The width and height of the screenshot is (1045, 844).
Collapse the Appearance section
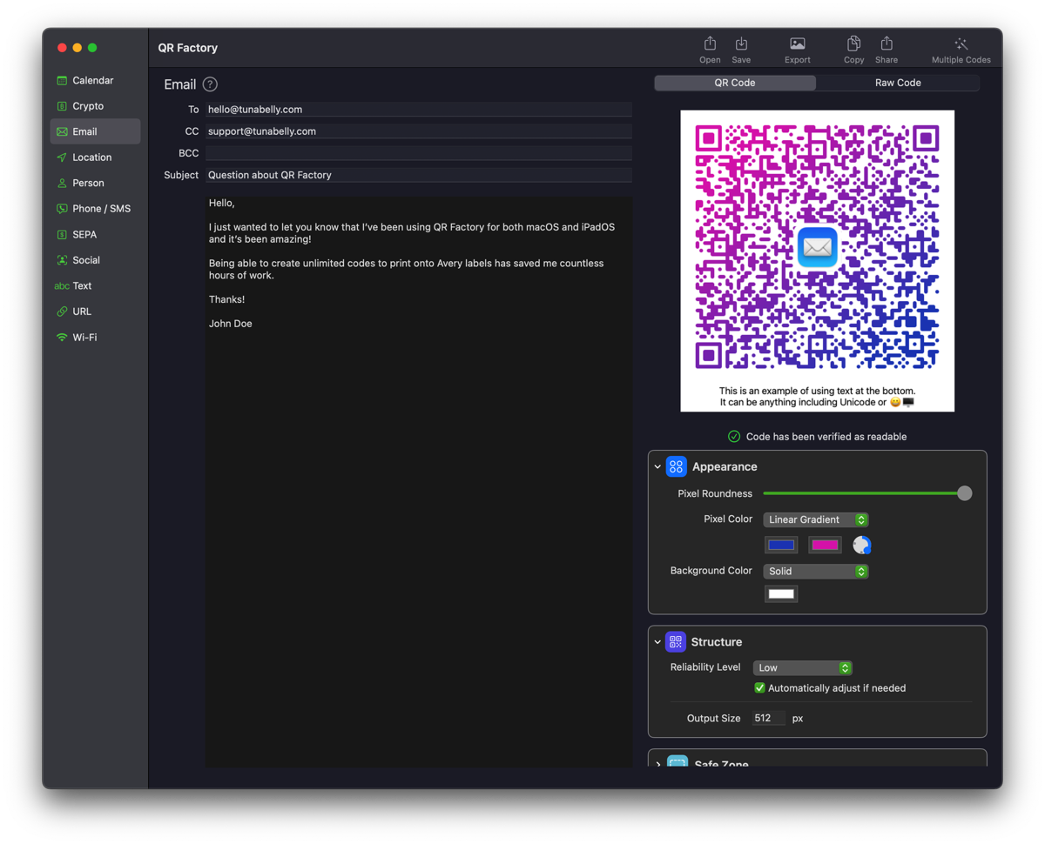(x=657, y=466)
